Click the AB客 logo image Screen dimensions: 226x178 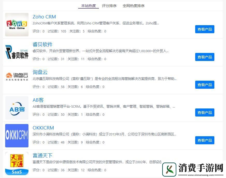[x=17, y=108]
